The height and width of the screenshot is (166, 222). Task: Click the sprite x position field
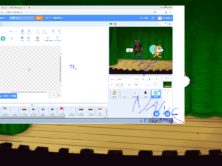click(143, 79)
